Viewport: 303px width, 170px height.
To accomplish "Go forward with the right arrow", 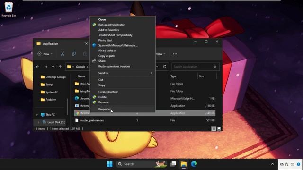I will click(x=46, y=67).
